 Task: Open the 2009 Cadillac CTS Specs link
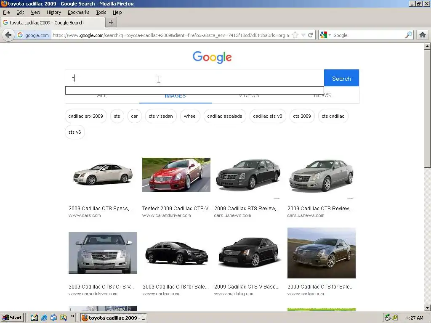click(101, 209)
